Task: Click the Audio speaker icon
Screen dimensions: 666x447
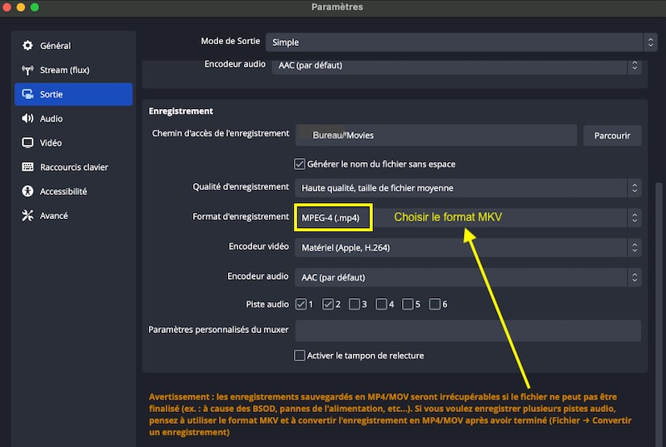Action: (x=27, y=118)
